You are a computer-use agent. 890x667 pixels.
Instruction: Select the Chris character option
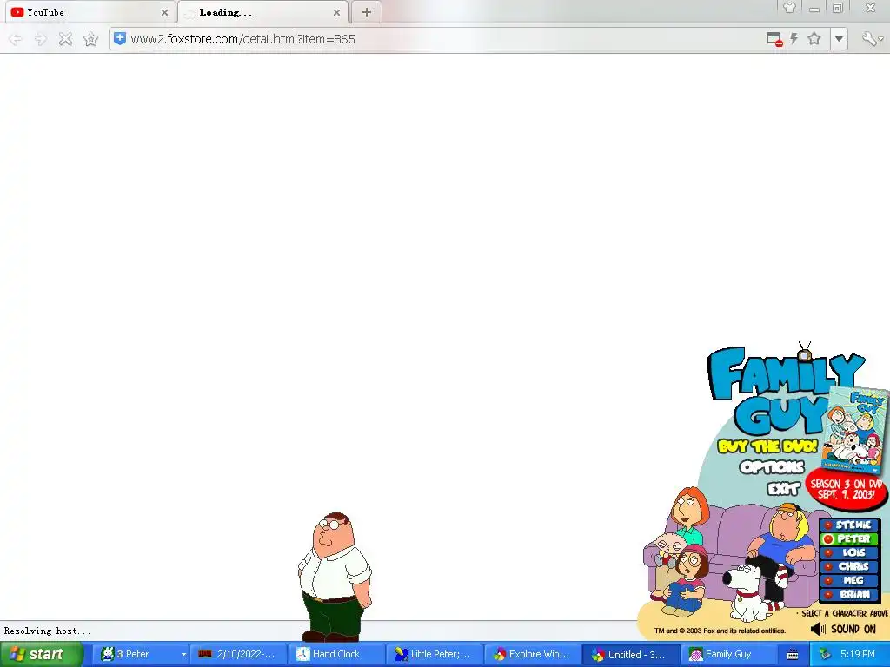(849, 566)
